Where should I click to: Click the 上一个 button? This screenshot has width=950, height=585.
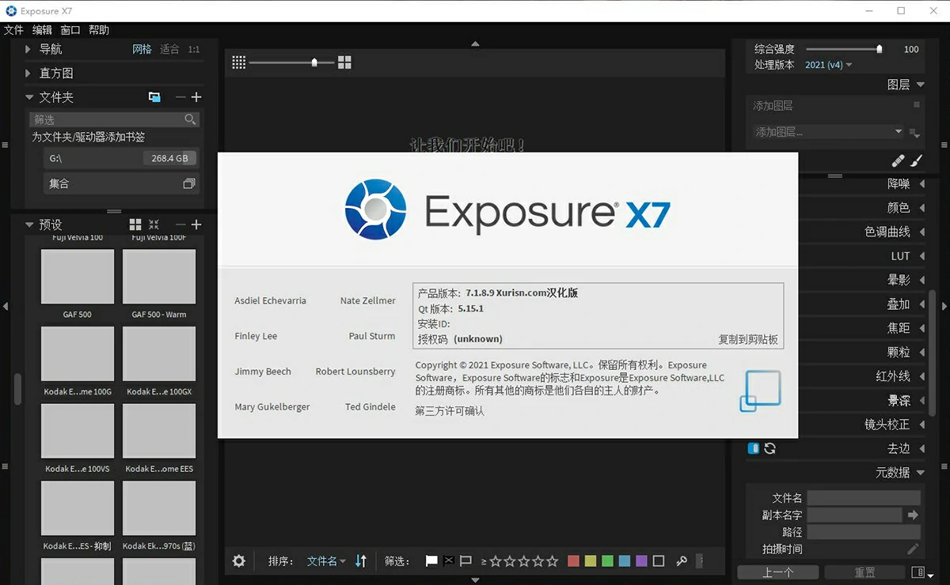[x=778, y=572]
